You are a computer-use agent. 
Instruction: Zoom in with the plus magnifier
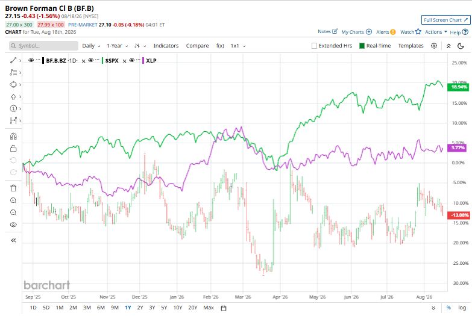click(x=13, y=200)
